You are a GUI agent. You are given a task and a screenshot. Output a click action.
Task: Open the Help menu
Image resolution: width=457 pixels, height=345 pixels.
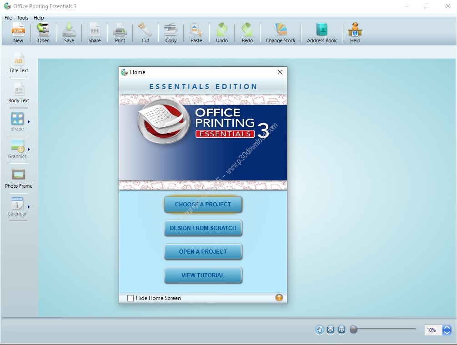click(x=39, y=18)
